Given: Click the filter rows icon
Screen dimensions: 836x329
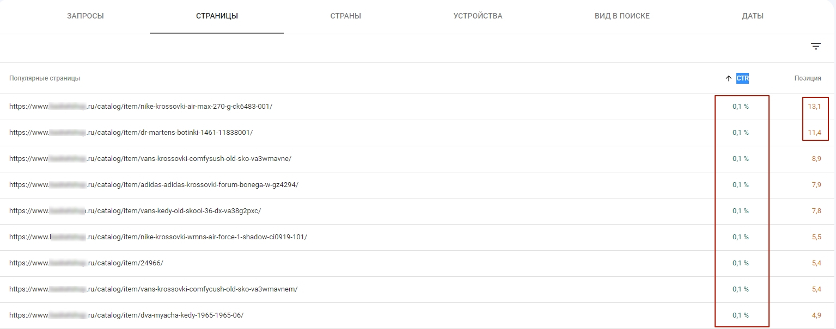Looking at the screenshot, I should [x=815, y=47].
